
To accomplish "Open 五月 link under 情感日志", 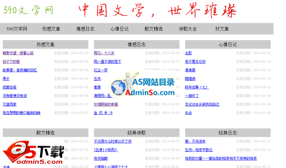I will pos(97,79).
